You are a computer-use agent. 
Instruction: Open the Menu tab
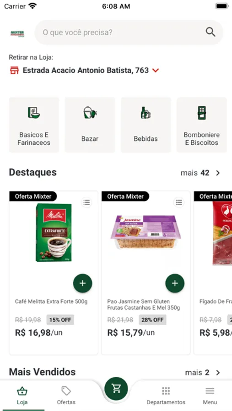click(x=210, y=395)
